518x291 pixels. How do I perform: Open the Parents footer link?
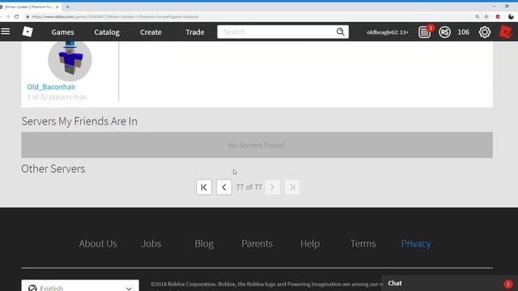(257, 243)
